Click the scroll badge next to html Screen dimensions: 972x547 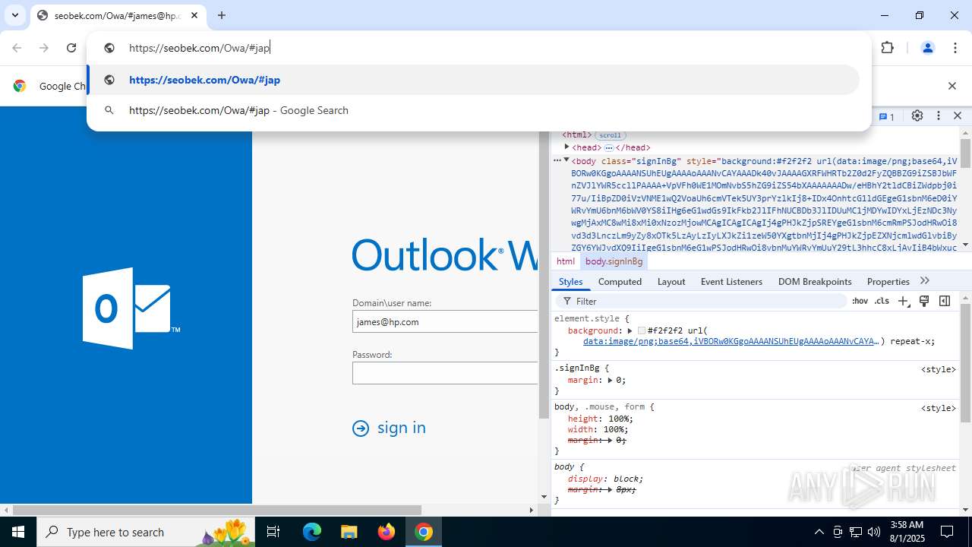(610, 135)
